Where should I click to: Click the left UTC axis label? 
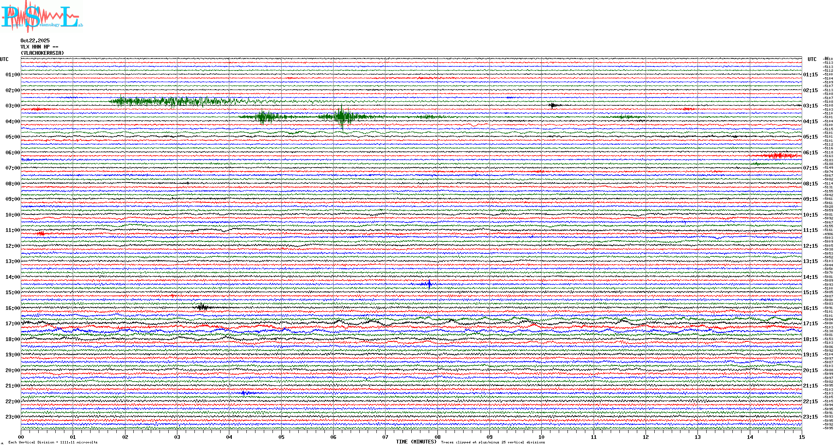point(4,59)
